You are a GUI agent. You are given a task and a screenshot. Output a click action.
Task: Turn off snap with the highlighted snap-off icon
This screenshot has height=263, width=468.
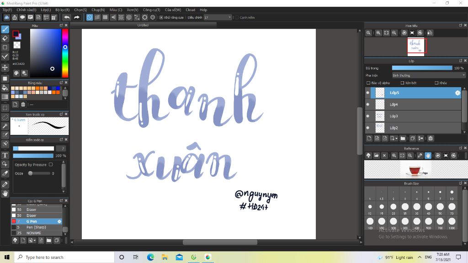click(90, 17)
